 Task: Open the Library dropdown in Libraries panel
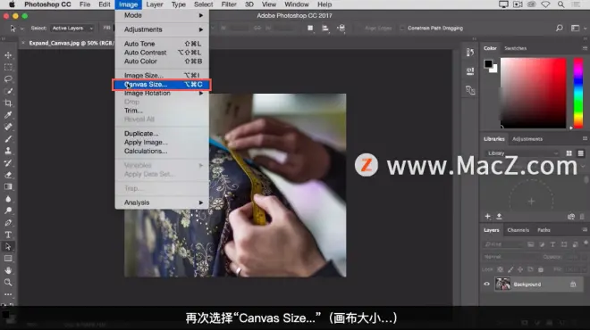pyautogui.click(x=522, y=153)
